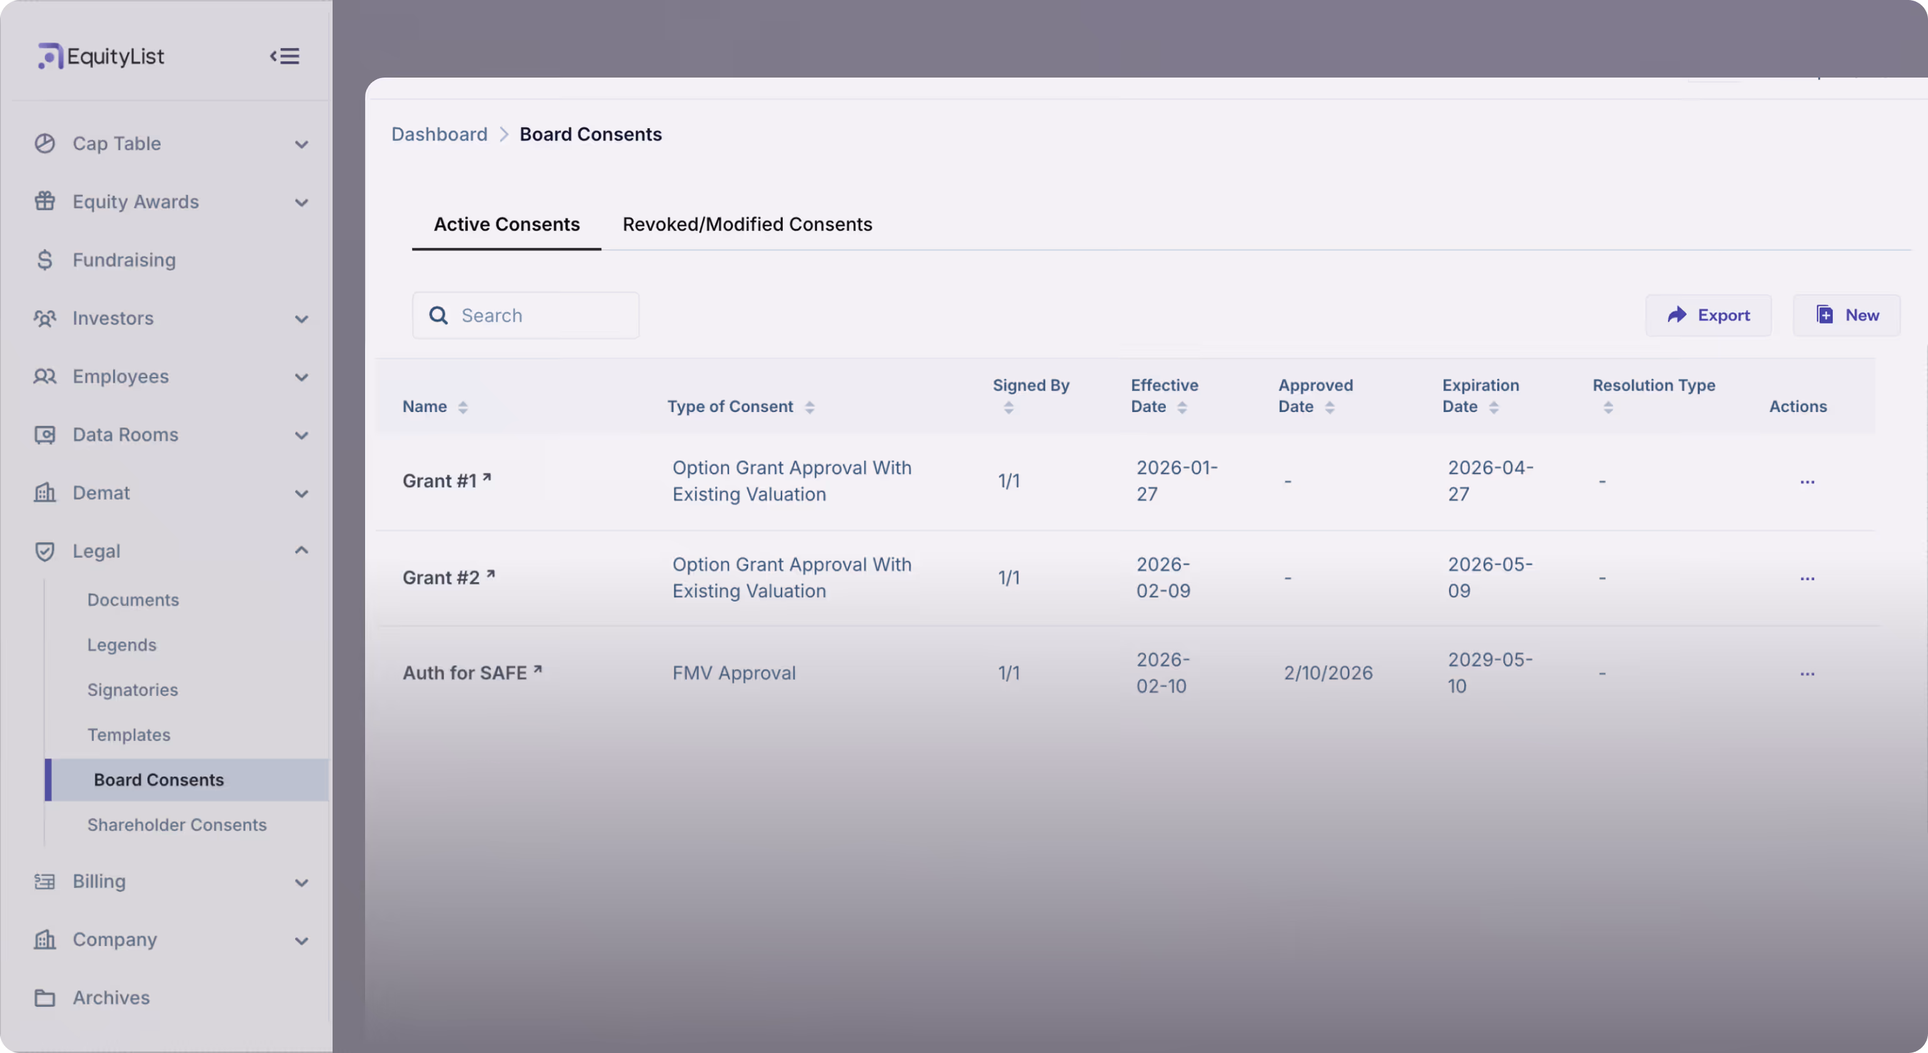The image size is (1928, 1053).
Task: Collapse the Legal section chevron
Action: click(301, 551)
